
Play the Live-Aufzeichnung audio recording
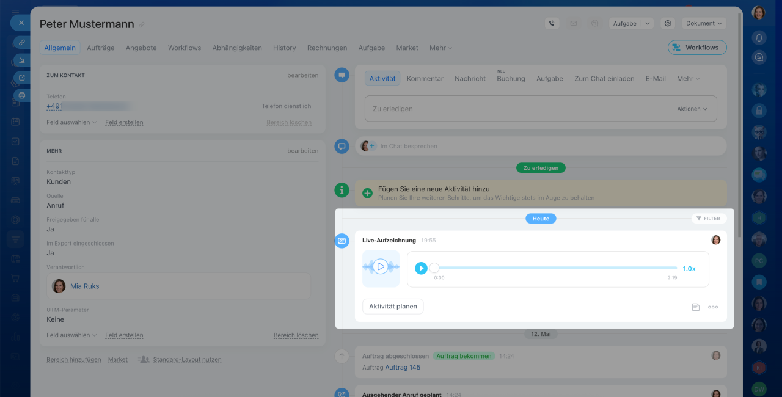pos(421,268)
